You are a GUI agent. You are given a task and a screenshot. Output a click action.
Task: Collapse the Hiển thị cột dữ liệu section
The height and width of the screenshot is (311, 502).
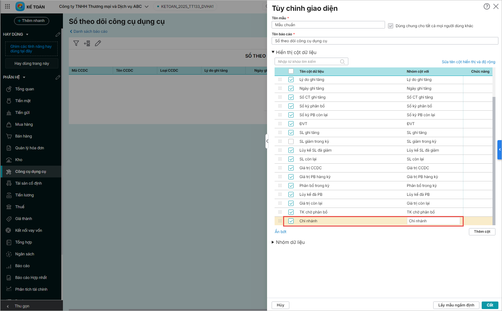(273, 52)
